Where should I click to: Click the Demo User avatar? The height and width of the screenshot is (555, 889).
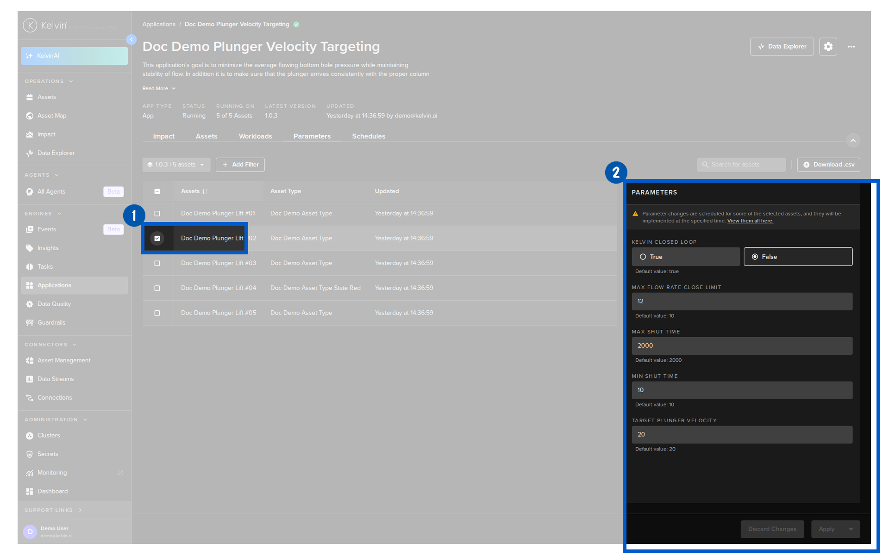coord(30,532)
